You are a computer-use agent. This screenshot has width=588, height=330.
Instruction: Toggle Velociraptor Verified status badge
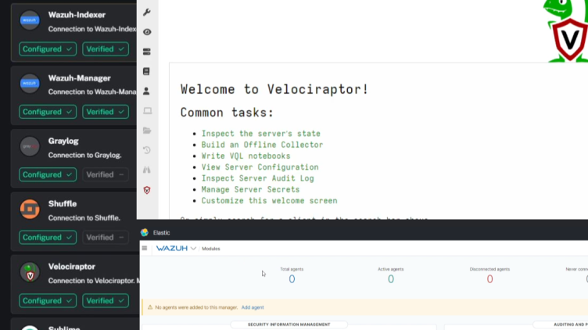click(x=106, y=300)
